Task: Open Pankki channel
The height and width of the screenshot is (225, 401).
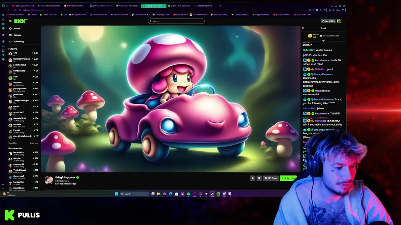Action: [x=23, y=131]
